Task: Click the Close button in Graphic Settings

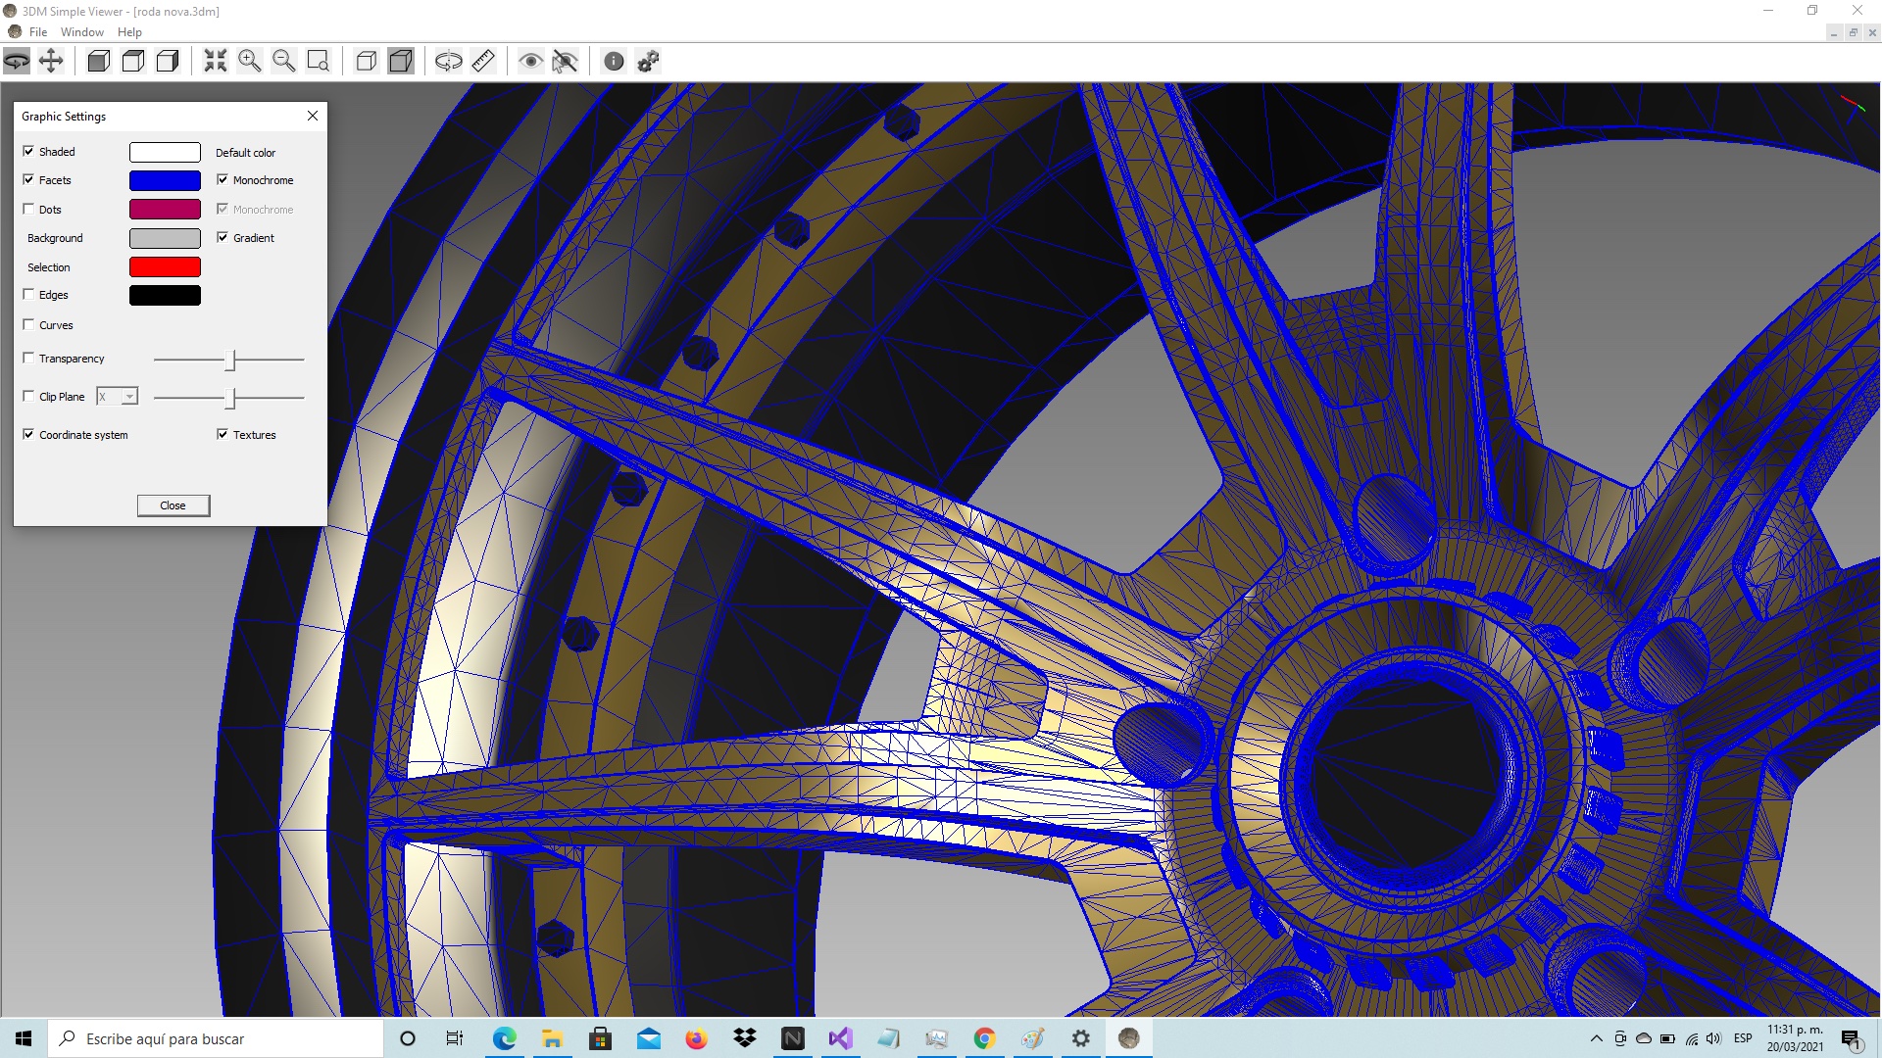Action: (x=173, y=505)
